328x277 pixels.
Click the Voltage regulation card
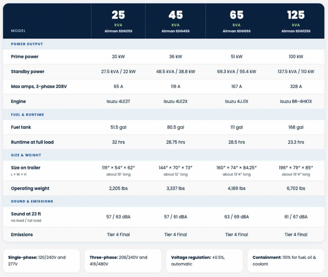(204, 261)
